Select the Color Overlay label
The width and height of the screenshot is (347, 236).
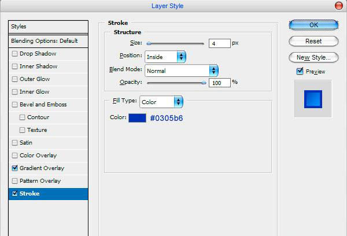[38, 156]
